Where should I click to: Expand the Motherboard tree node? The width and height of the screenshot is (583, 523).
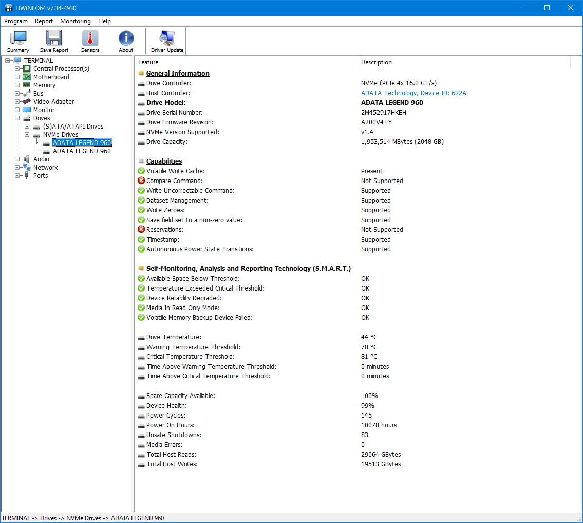click(17, 77)
